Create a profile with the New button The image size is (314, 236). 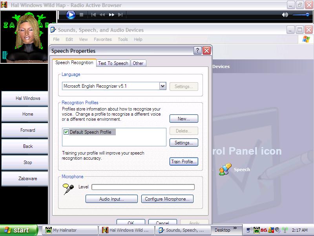tap(184, 119)
